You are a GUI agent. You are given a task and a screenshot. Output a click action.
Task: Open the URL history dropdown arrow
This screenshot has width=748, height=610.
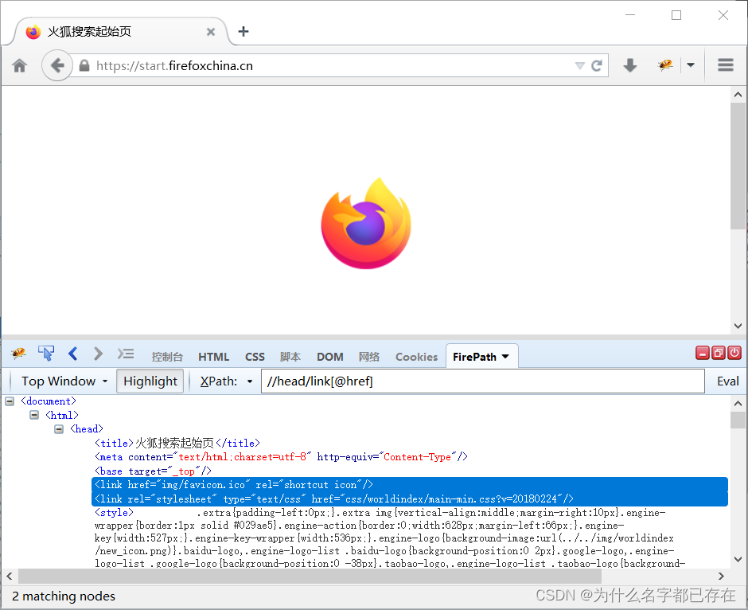(579, 65)
